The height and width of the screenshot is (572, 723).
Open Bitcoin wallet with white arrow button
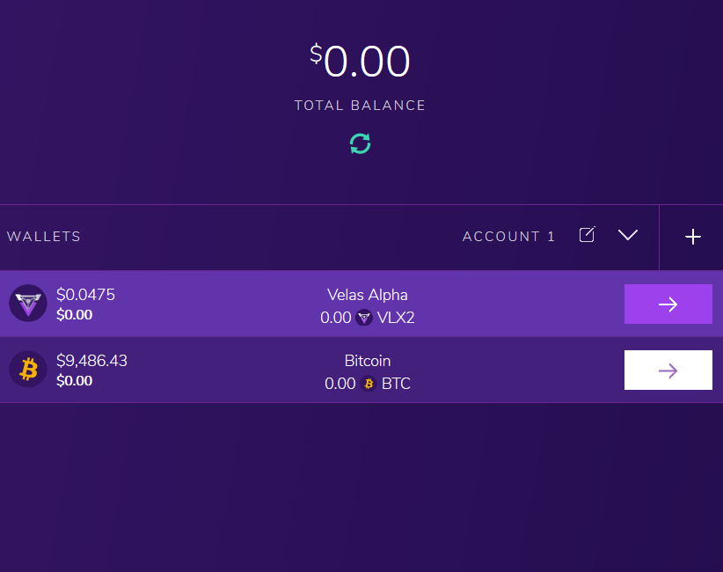[668, 370]
